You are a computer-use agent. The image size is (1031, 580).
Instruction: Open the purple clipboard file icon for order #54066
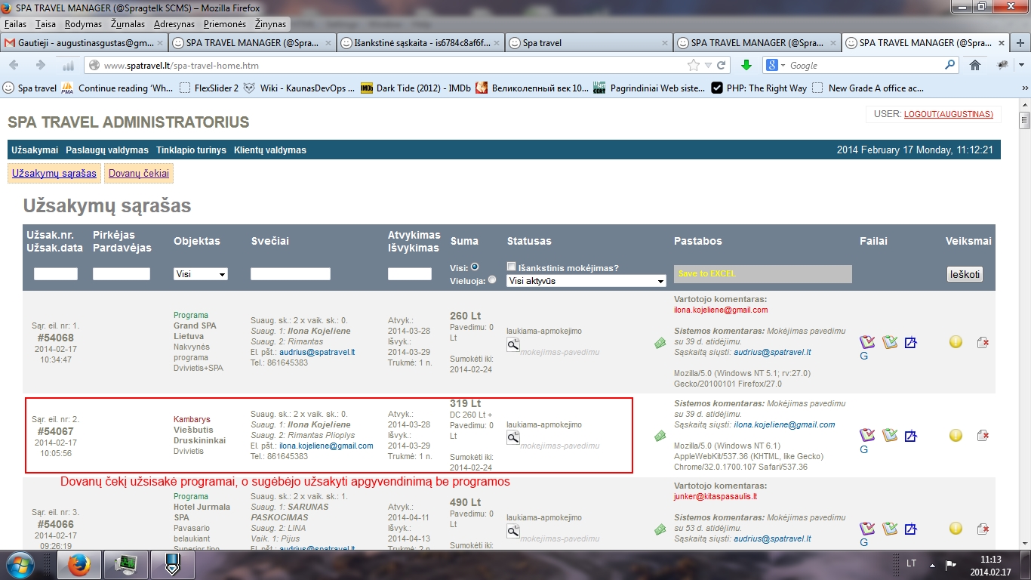coord(867,529)
